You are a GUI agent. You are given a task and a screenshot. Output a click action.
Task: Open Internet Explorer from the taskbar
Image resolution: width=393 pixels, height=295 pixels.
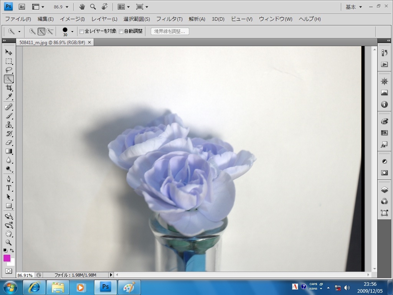[34, 287]
